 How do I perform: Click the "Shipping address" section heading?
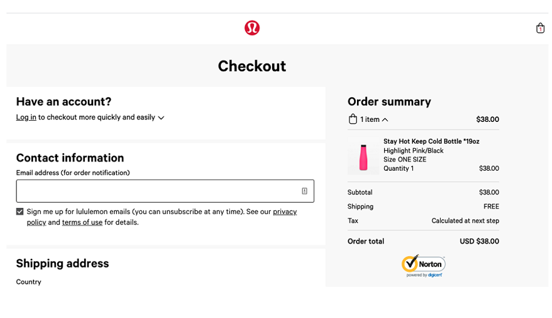[x=62, y=263]
